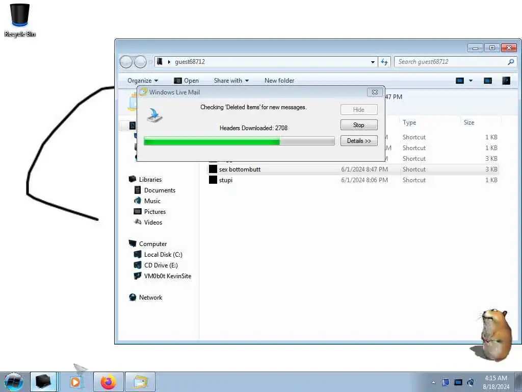522x392 pixels.
Task: Click the Hide button in mail dialog
Action: [359, 110]
